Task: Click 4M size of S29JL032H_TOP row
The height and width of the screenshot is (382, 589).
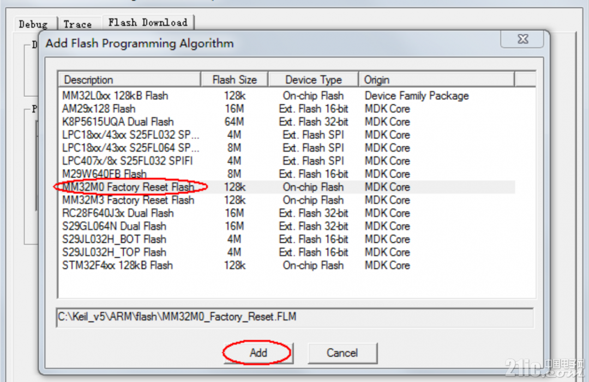Action: coord(235,252)
